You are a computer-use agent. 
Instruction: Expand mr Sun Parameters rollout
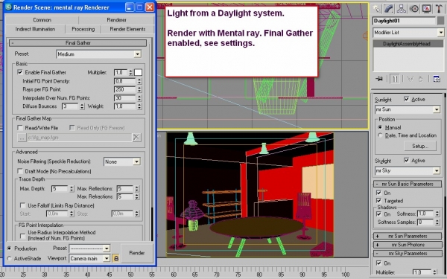point(408,236)
